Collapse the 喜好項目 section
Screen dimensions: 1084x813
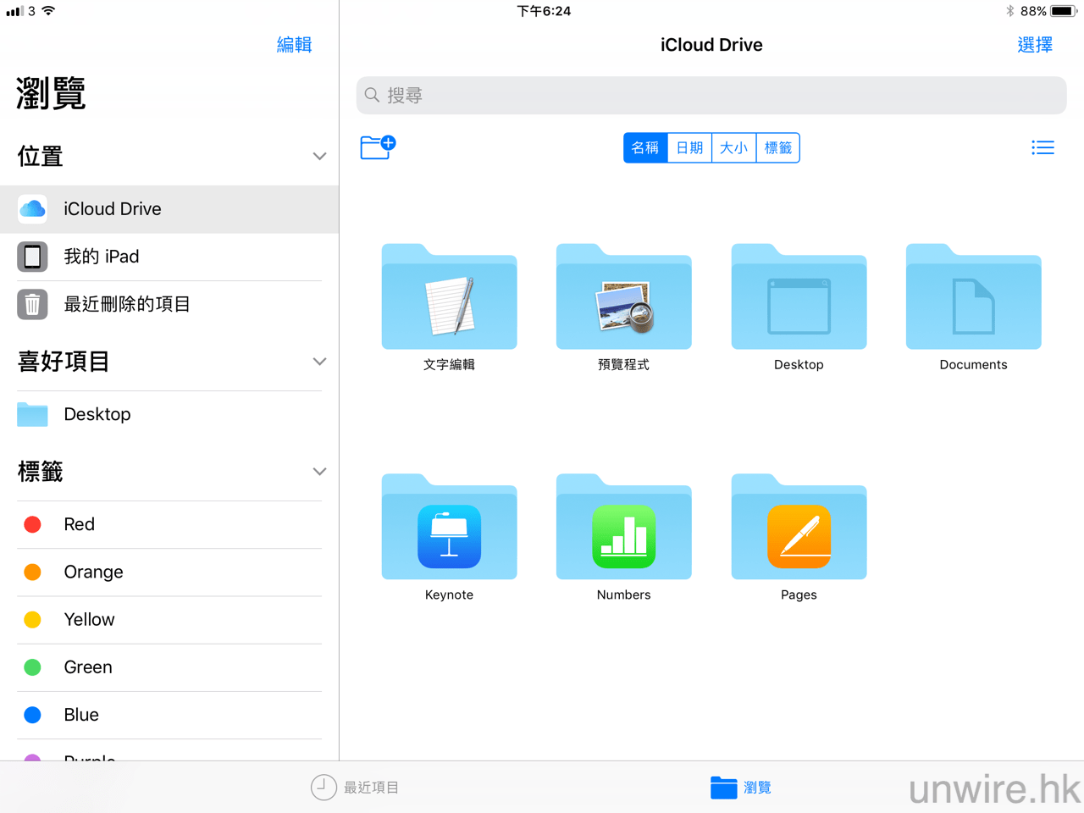(x=319, y=362)
